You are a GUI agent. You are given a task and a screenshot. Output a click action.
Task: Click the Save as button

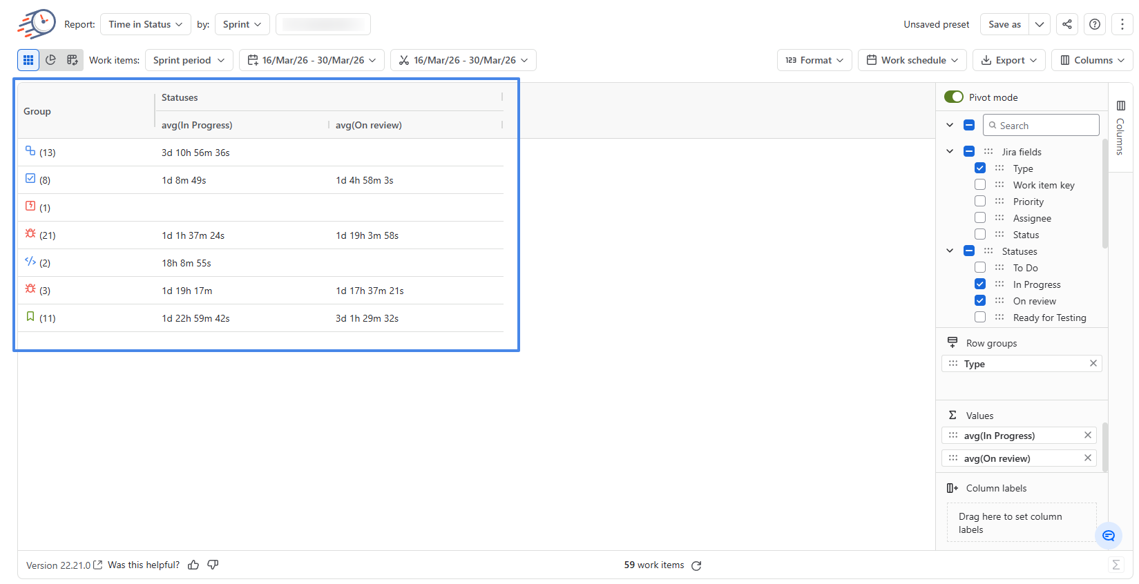1004,24
